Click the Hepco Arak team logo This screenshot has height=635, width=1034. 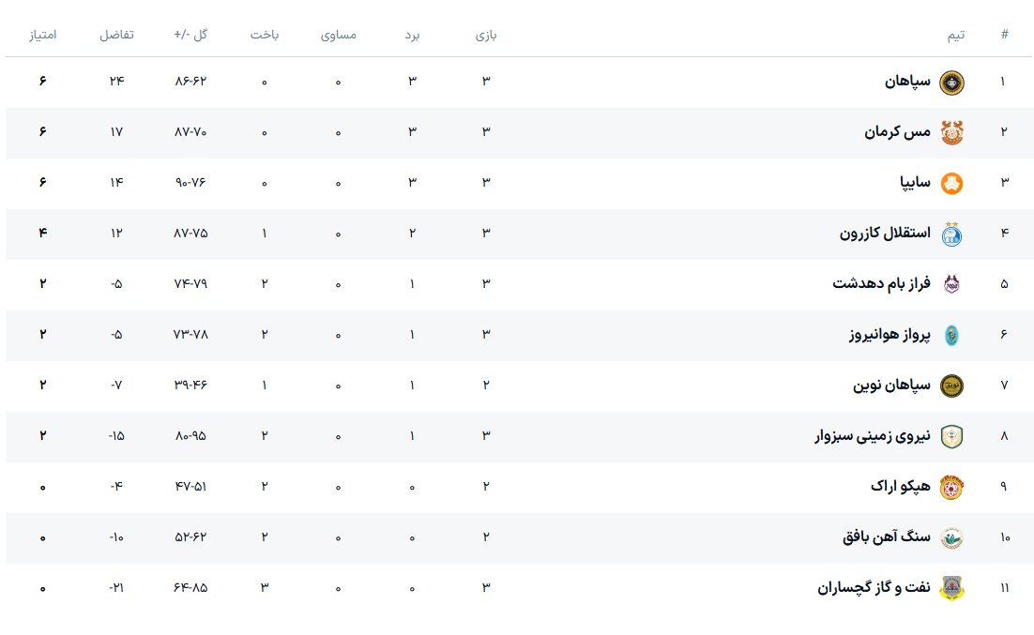tap(951, 487)
